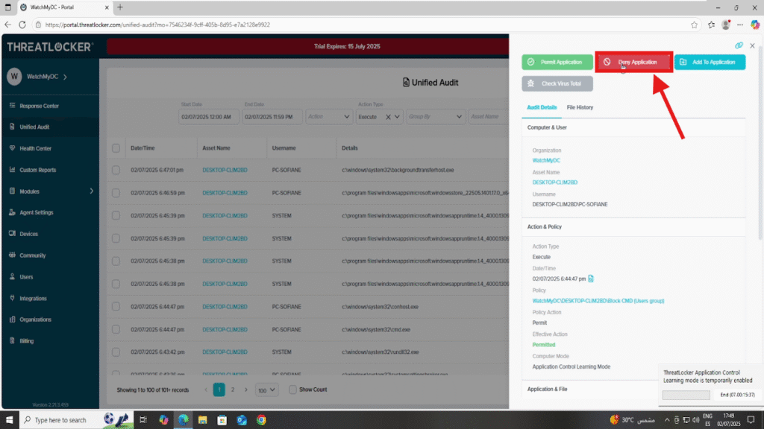Click the date/time copy icon
This screenshot has width=764, height=429.
591,279
